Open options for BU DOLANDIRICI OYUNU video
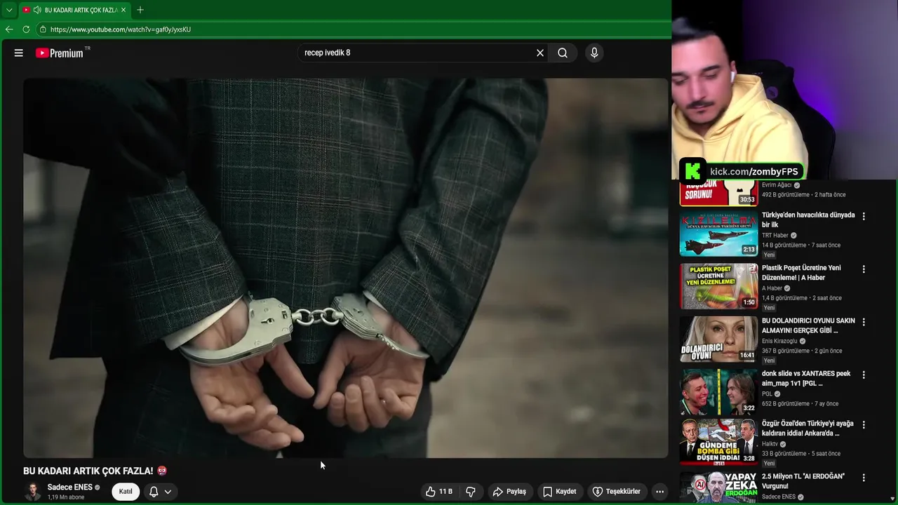The width and height of the screenshot is (898, 505). (x=864, y=322)
